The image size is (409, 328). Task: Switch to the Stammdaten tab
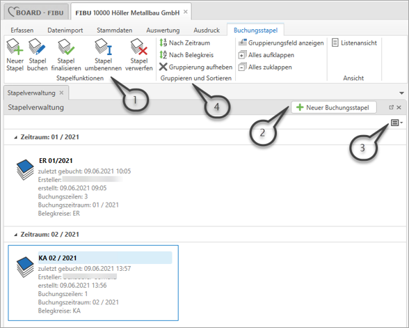pyautogui.click(x=115, y=31)
